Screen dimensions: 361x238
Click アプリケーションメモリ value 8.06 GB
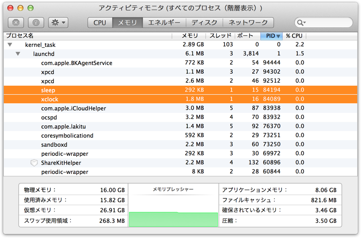tap(326, 190)
